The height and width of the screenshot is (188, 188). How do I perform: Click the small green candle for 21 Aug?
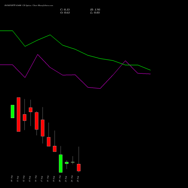(x=67, y=163)
